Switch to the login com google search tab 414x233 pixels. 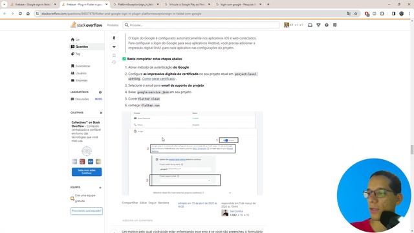coord(237,5)
